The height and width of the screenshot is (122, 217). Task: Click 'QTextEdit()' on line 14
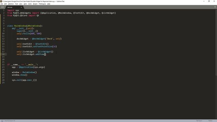[42, 44]
